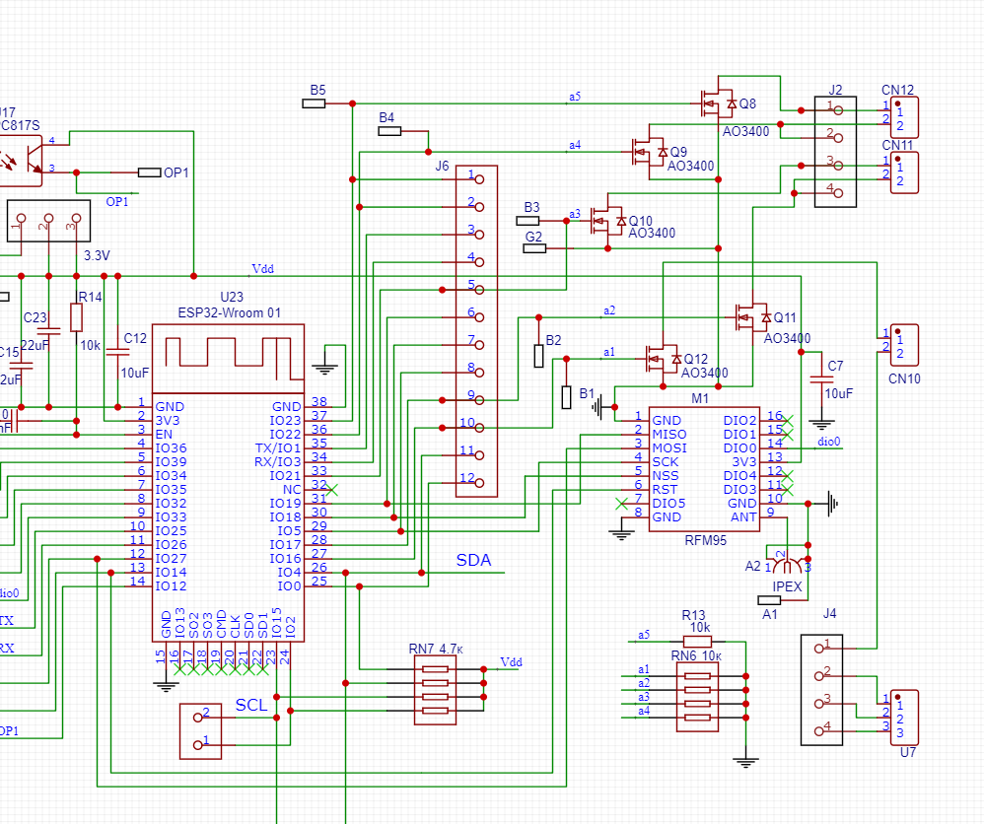This screenshot has height=824, width=984.
Task: Click the no-connect X on ESP32 NC pin 32
Action: pos(331,490)
